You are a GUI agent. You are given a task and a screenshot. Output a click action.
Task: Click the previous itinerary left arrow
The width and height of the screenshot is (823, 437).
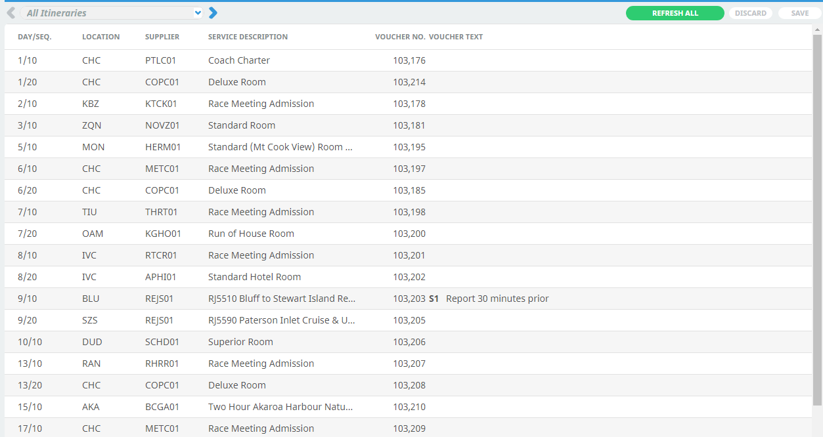tap(11, 13)
